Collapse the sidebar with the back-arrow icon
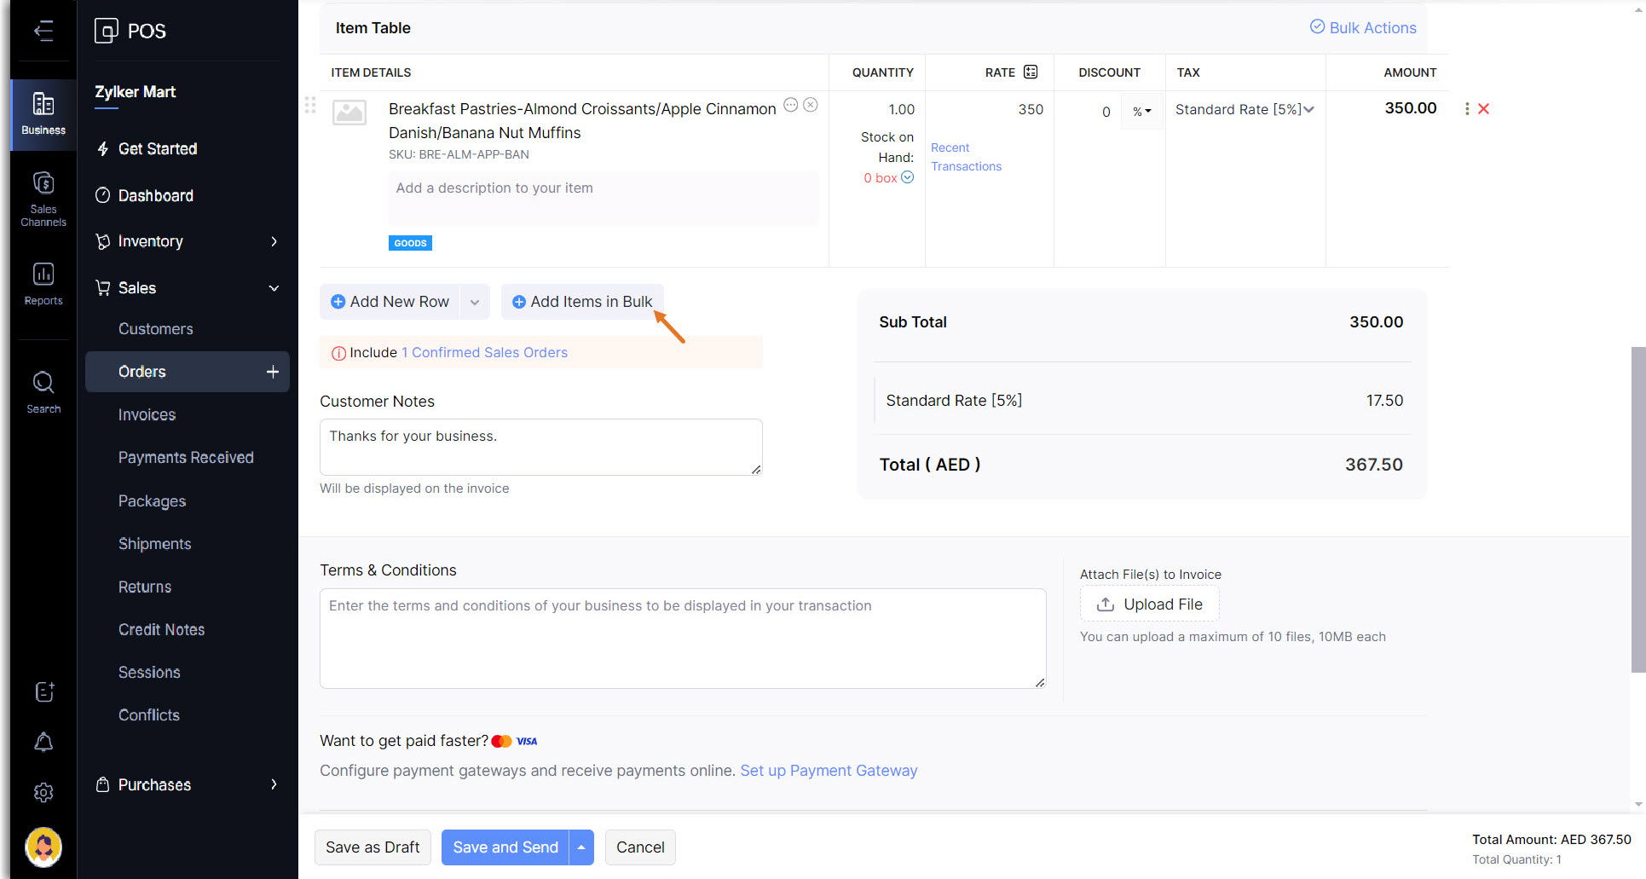This screenshot has width=1646, height=879. [43, 32]
